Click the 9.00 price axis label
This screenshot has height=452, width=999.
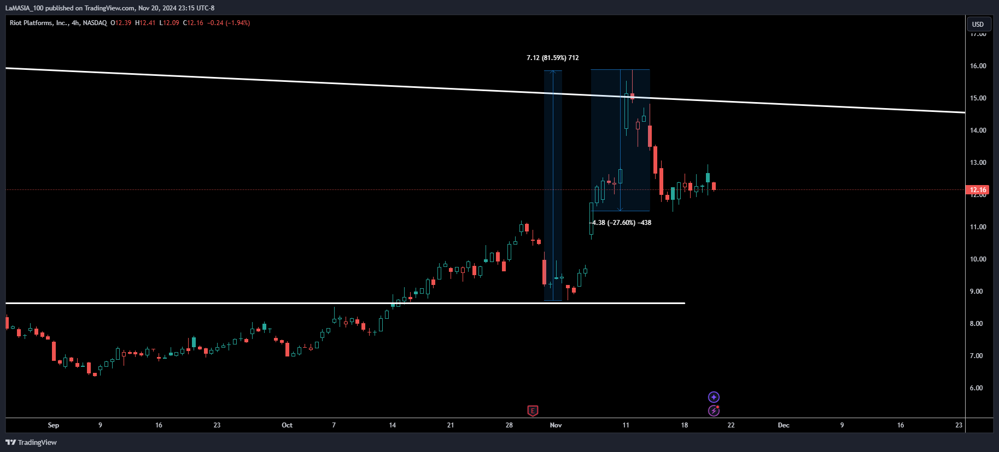[x=976, y=292]
